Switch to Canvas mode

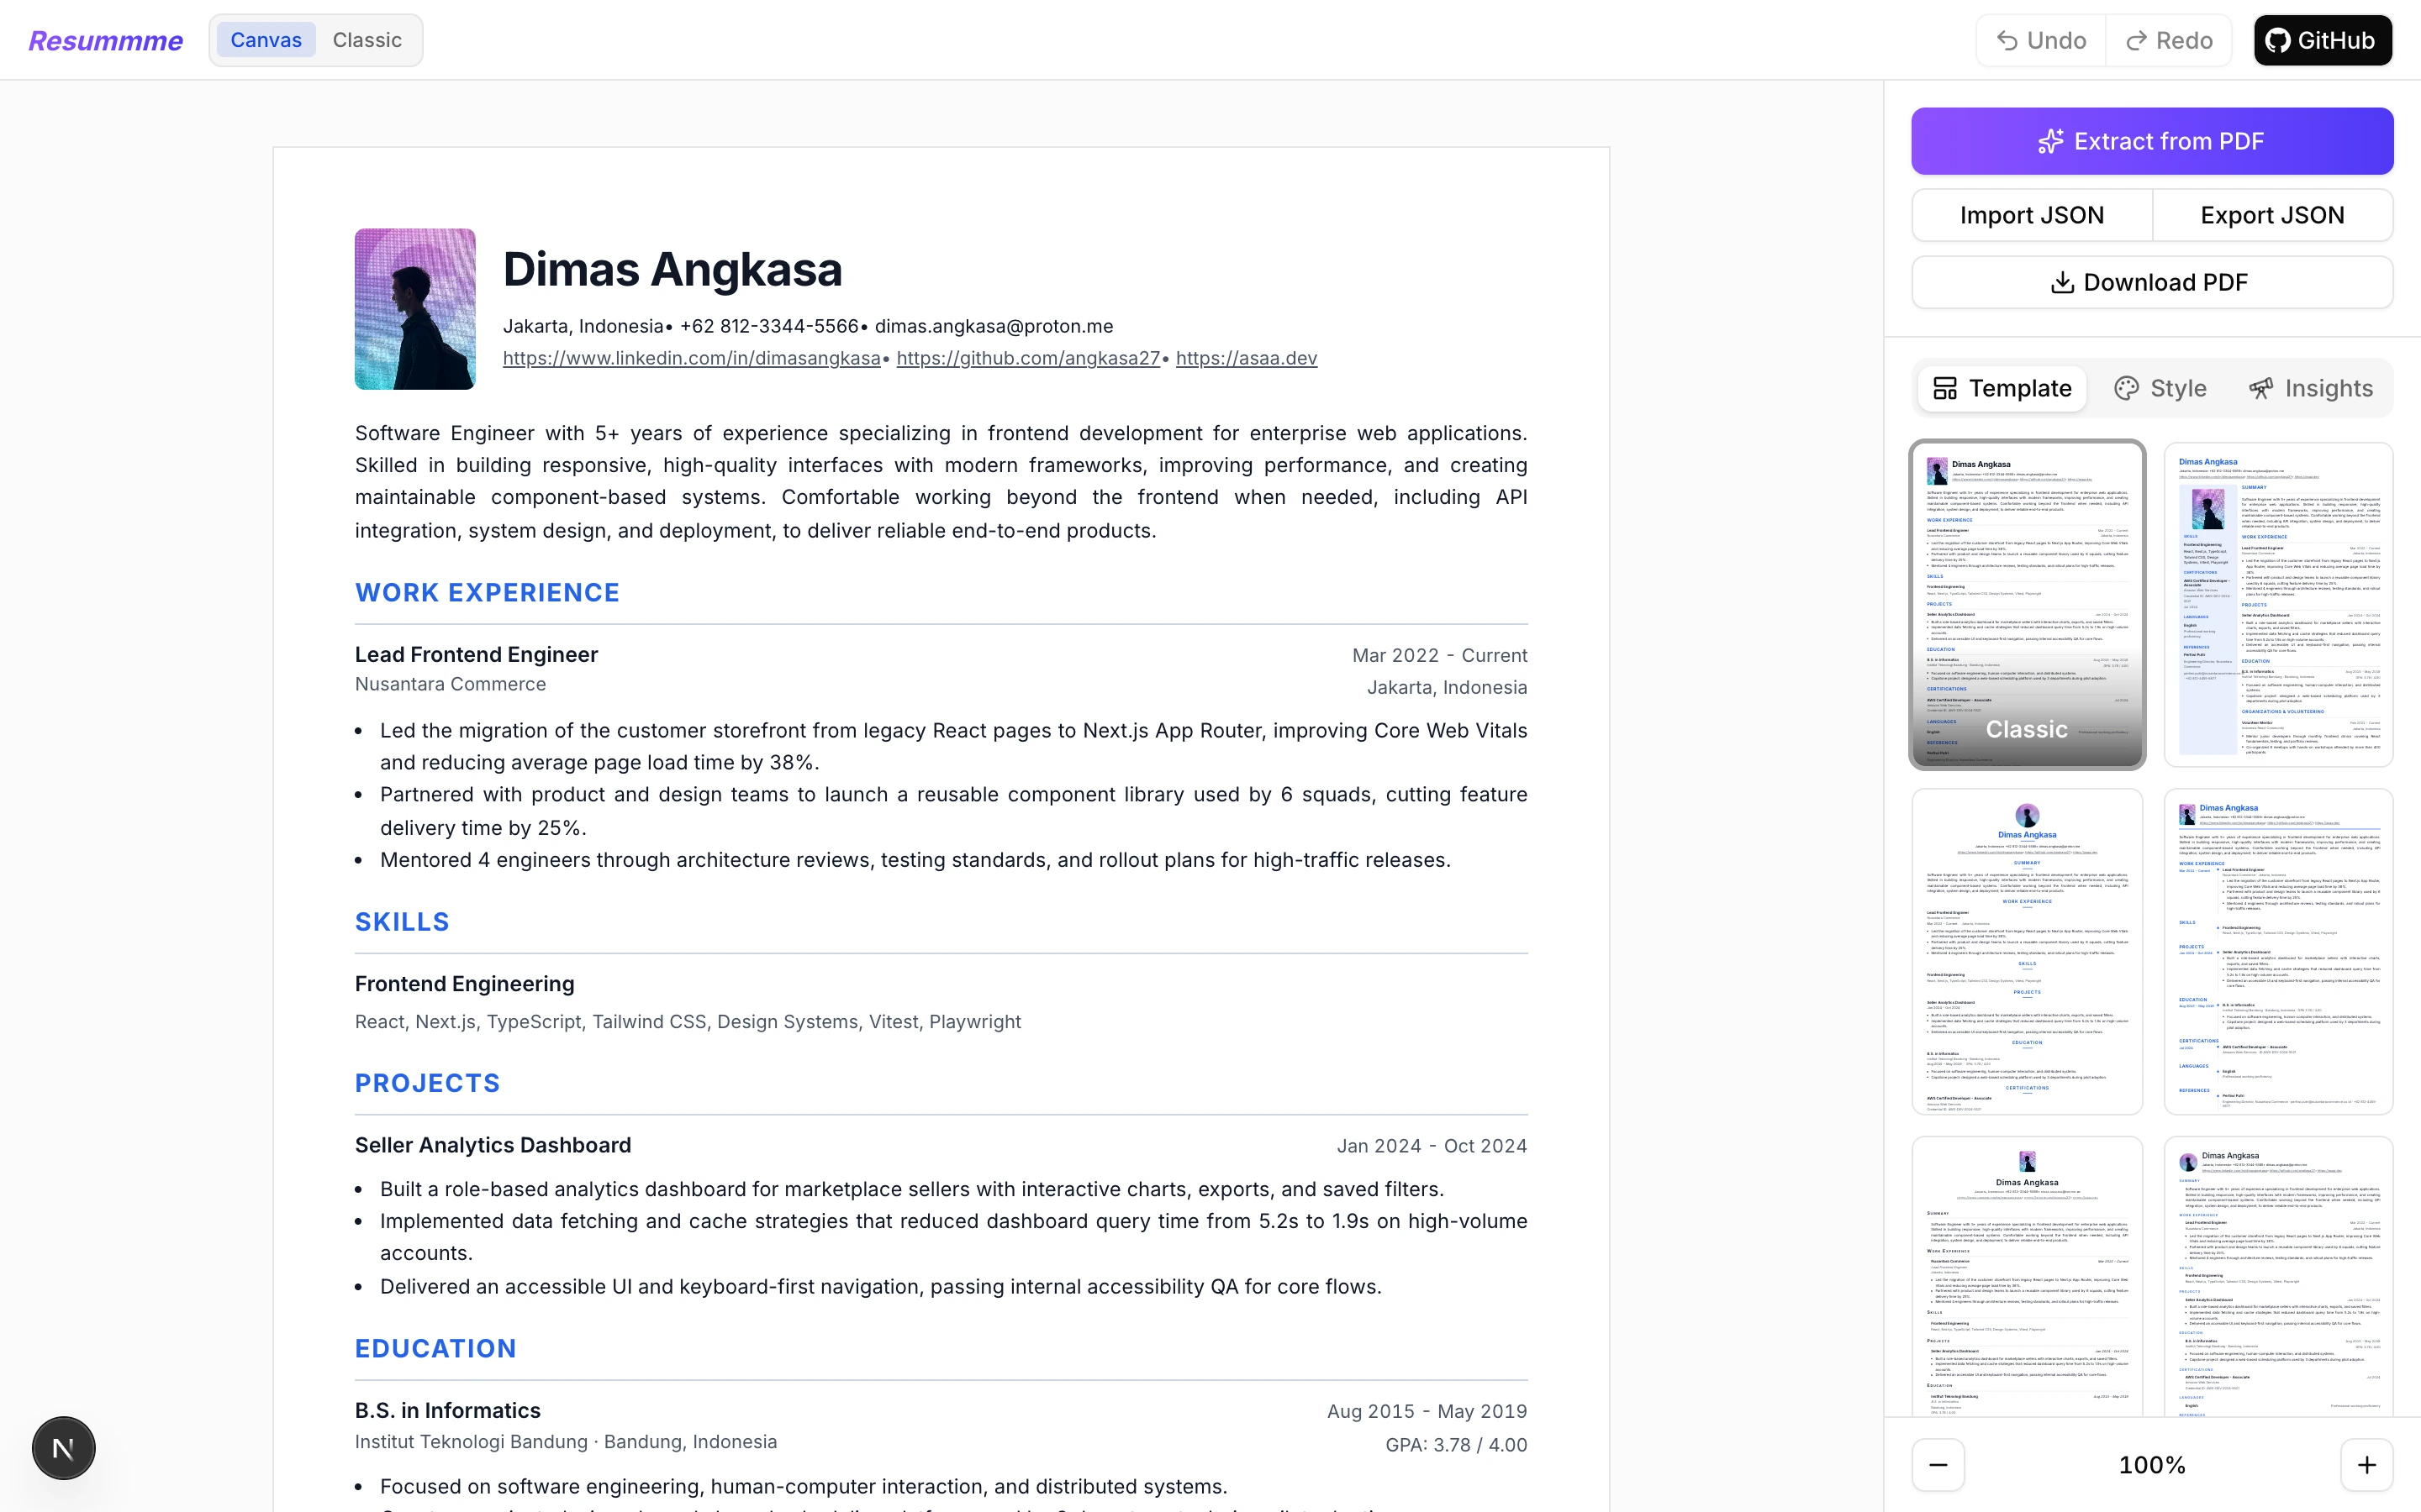pyautogui.click(x=265, y=40)
